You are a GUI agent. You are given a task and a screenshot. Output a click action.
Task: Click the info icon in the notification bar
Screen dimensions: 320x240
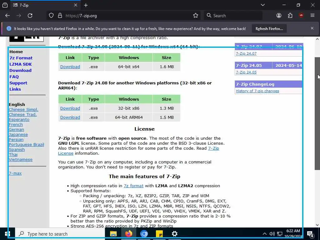(9, 28)
